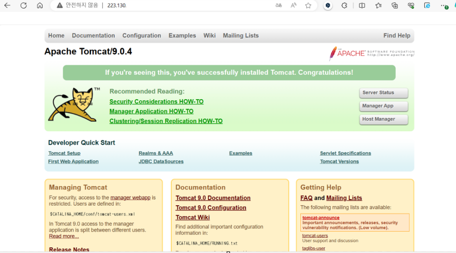Open the tomcat-announce mailing list link
The image size is (456, 253).
(x=321, y=218)
